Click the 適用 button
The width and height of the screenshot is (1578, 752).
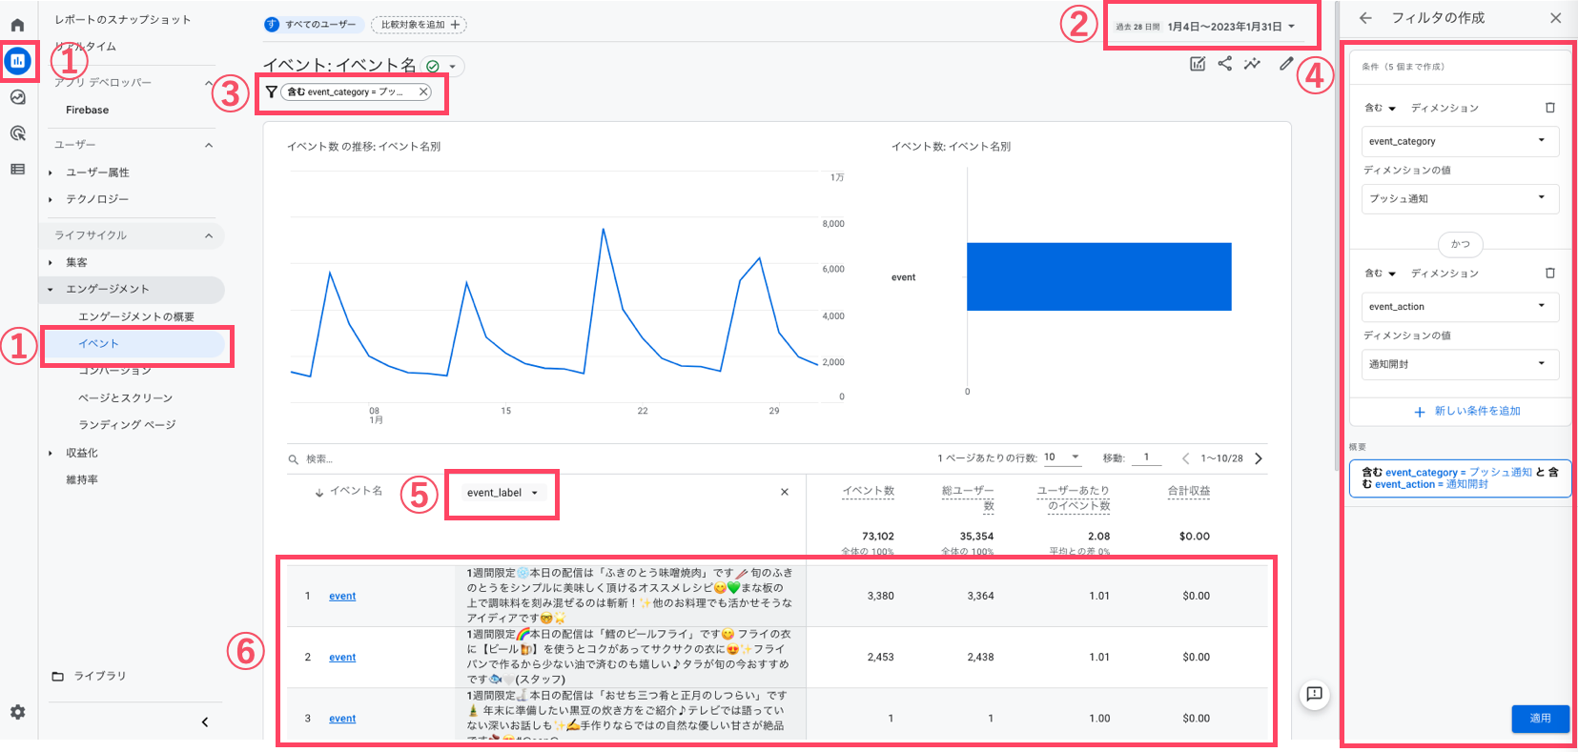[1540, 718]
